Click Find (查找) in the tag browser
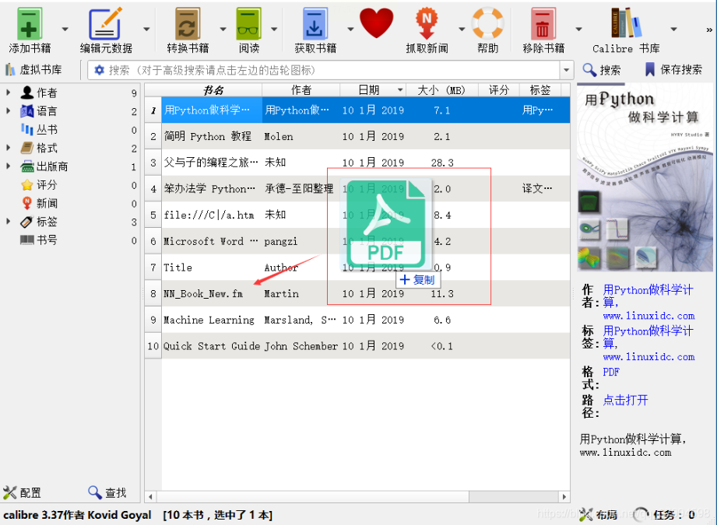The width and height of the screenshot is (717, 525). point(107,492)
